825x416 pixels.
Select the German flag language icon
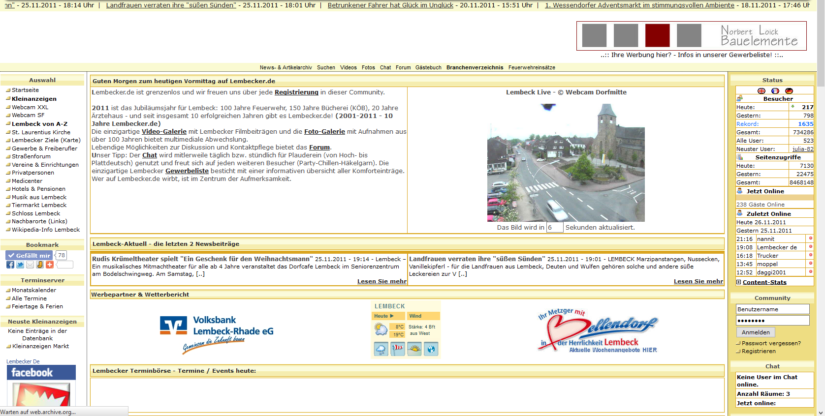pyautogui.click(x=789, y=90)
